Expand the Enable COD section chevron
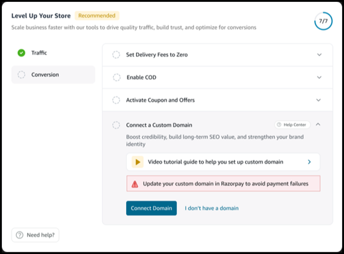This screenshot has height=254, width=344. (x=319, y=77)
